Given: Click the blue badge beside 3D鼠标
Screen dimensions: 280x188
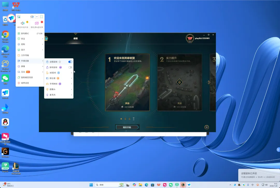Looking at the screenshot, I should coord(58,73).
